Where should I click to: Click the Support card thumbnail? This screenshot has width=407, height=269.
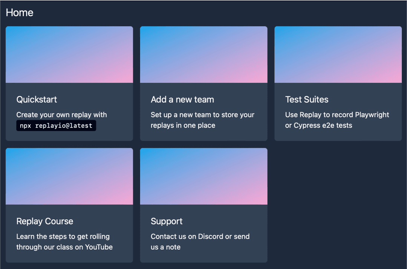coord(203,176)
